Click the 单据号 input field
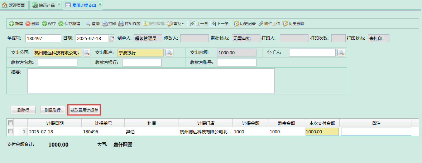Viewport: 422px width, 163px height. pos(43,38)
